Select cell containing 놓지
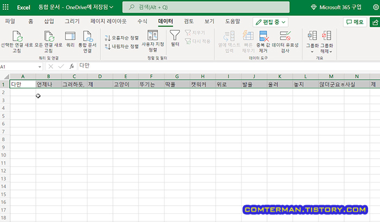 (305, 84)
